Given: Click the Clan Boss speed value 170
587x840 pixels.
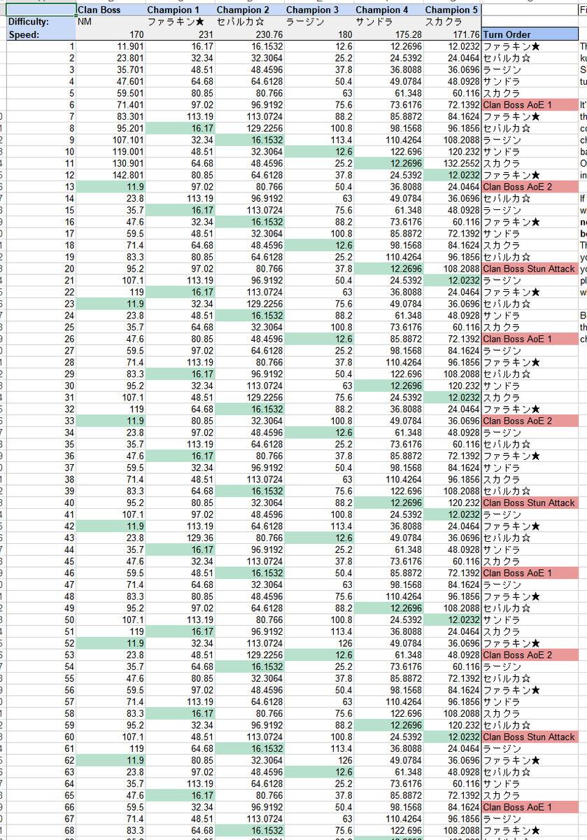Looking at the screenshot, I should (x=111, y=34).
